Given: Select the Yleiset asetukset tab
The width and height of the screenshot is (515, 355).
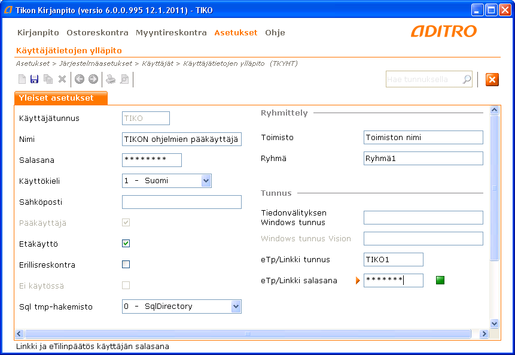Looking at the screenshot, I should click(x=61, y=98).
